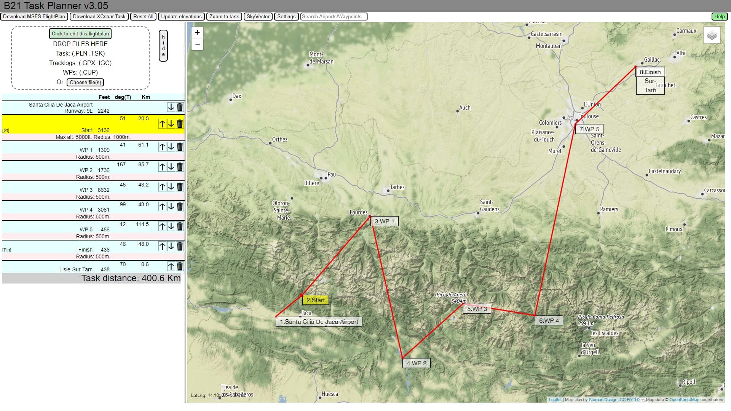Move the Finish waypoint down

[x=171, y=246]
